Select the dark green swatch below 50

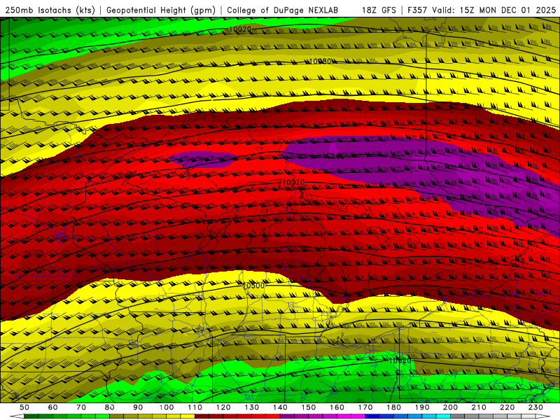click(x=31, y=416)
